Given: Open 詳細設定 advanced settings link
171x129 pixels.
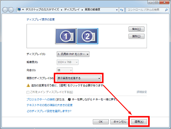Looking at the screenshot, I should coord(142,92).
